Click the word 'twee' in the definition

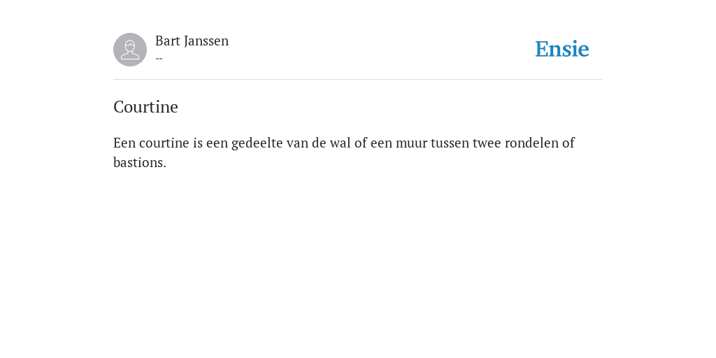487,143
